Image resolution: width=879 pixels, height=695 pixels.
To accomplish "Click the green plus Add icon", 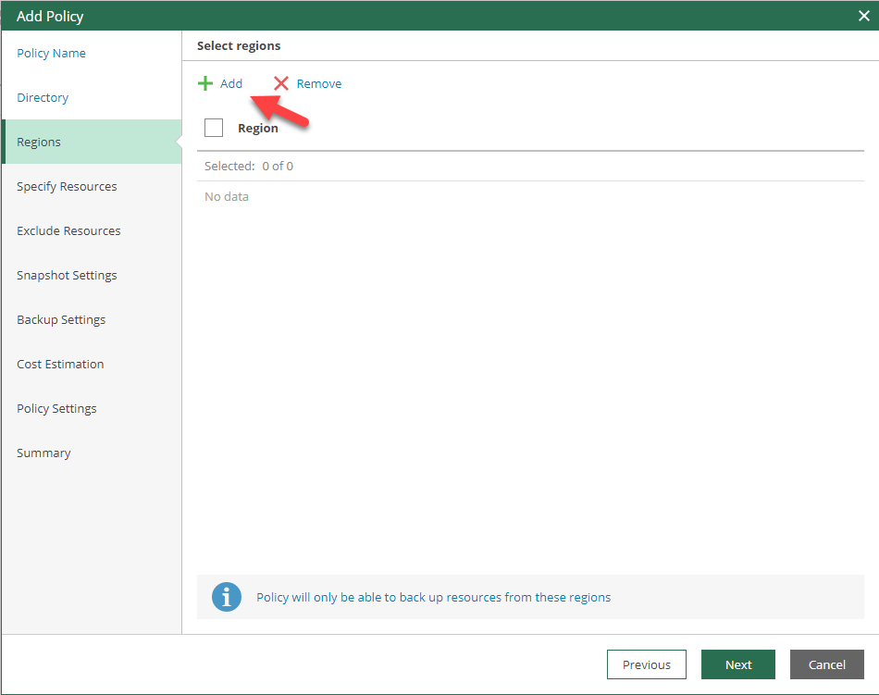I will (x=205, y=84).
